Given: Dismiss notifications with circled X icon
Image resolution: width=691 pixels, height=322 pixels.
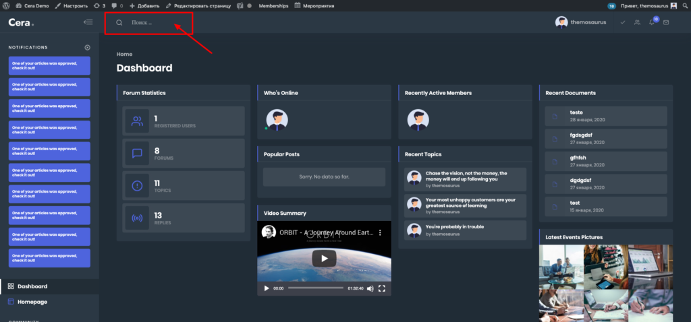Looking at the screenshot, I should click(87, 48).
